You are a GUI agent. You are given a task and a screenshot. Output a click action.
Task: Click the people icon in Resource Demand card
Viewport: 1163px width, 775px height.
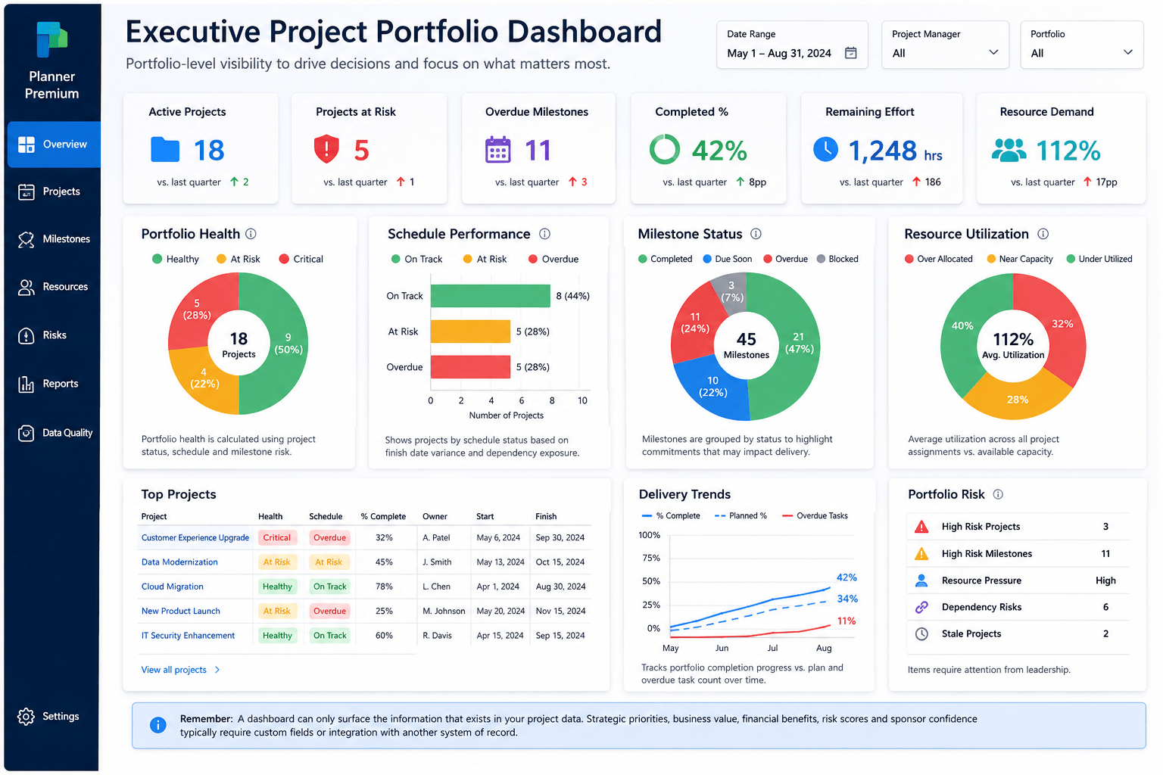(x=1009, y=150)
